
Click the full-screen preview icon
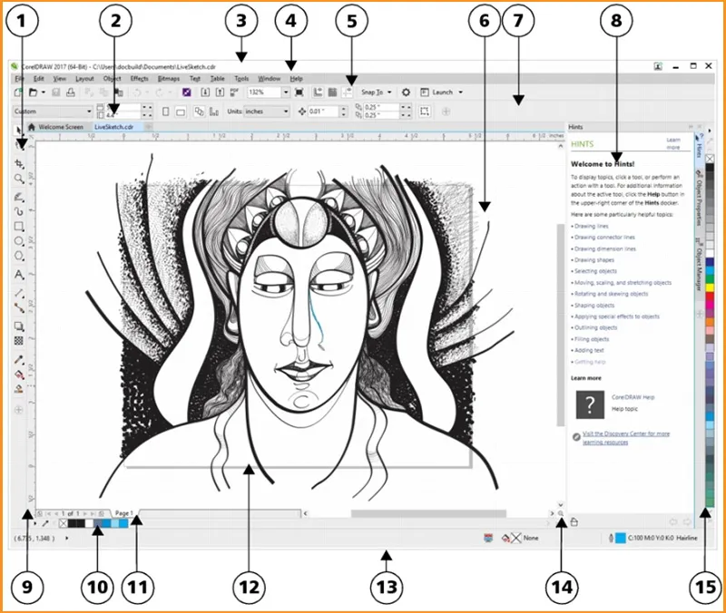point(299,92)
